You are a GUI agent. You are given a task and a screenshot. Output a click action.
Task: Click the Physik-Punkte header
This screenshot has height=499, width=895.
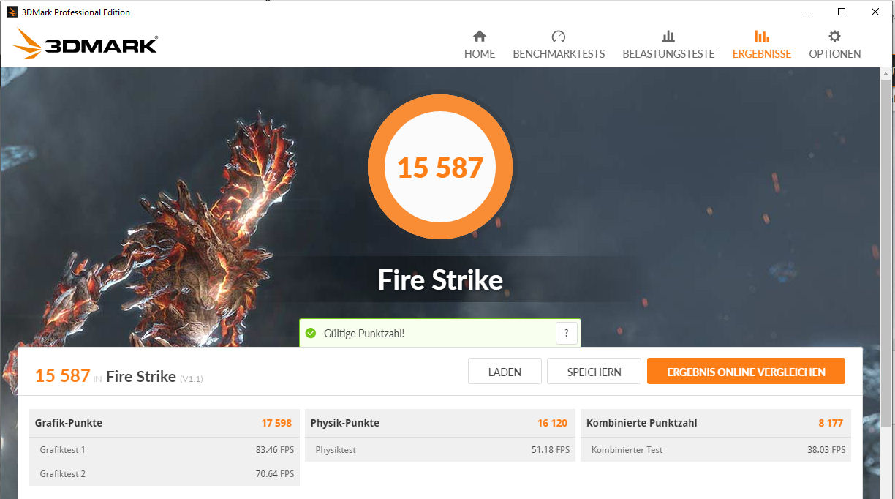point(345,423)
